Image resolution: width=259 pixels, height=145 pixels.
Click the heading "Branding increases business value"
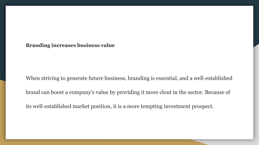pos(70,45)
